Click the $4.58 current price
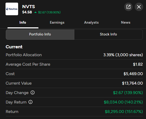 (27, 12)
